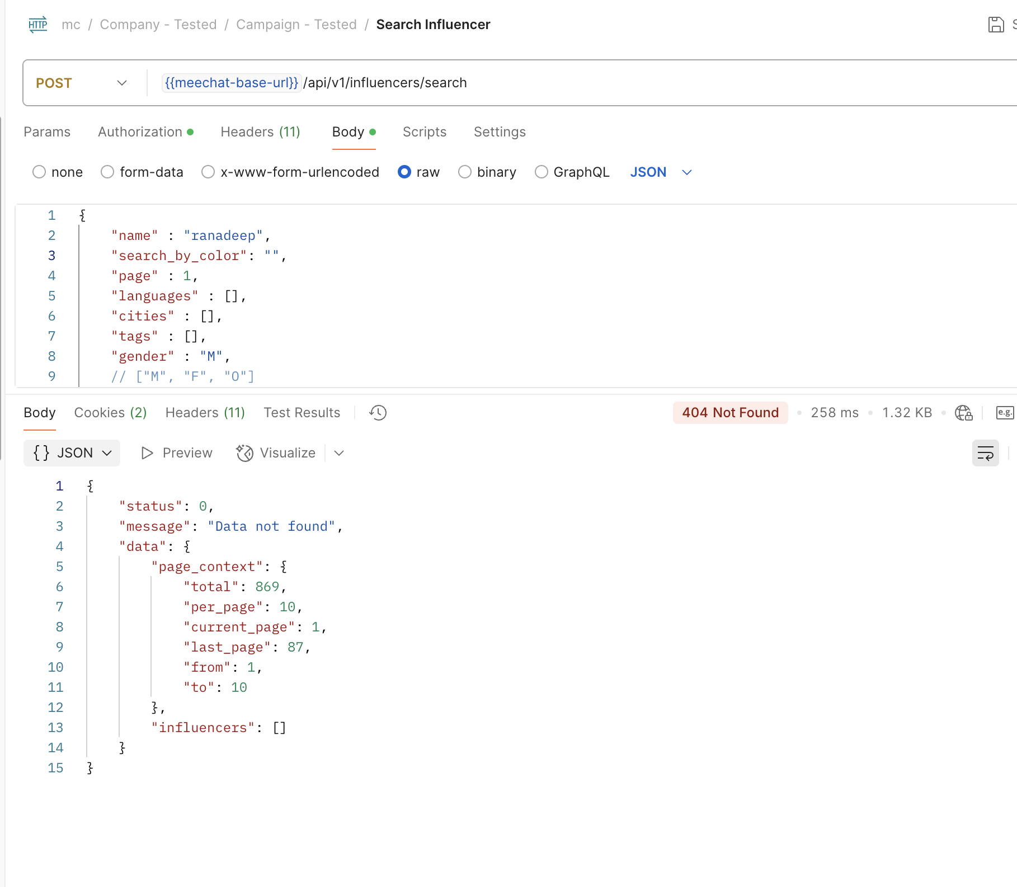Click the save request floppy disk icon
The height and width of the screenshot is (887, 1017).
coord(996,25)
